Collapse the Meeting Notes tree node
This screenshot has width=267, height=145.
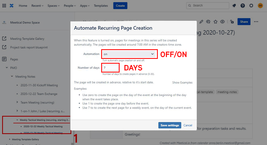pyautogui.click(x=12, y=76)
